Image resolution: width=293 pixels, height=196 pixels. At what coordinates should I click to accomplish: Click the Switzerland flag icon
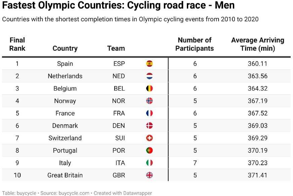(x=150, y=138)
